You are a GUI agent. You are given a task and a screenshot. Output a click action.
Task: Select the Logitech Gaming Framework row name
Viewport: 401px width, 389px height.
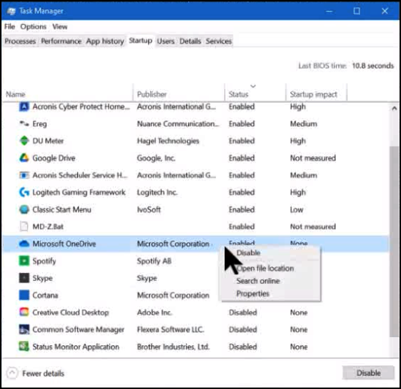tap(79, 193)
